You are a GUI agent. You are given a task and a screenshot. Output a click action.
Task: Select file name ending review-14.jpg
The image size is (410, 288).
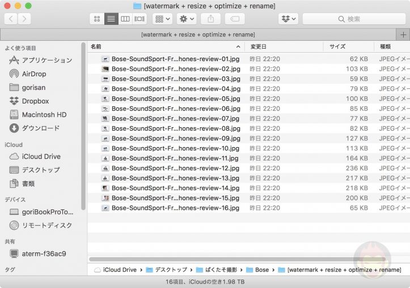175,188
